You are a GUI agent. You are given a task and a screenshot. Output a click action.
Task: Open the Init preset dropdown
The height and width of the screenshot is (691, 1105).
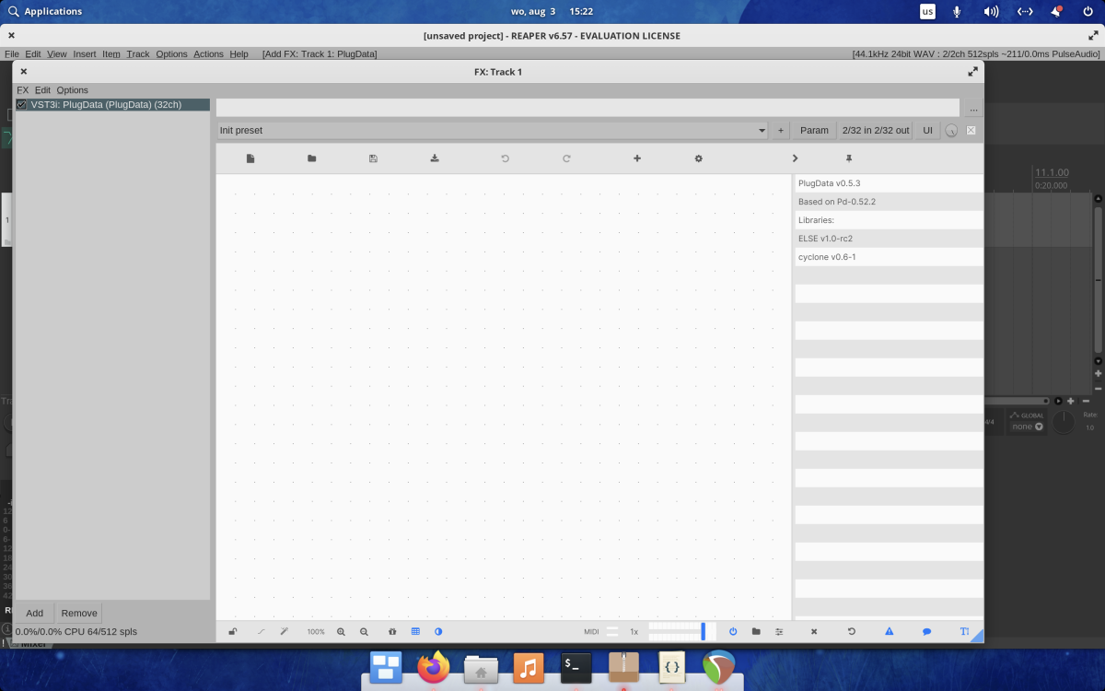pyautogui.click(x=492, y=131)
